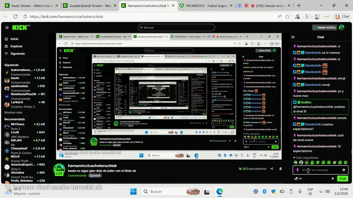Open LizzB recommended channel
Image resolution: width=353 pixels, height=198 pixels.
[25, 134]
